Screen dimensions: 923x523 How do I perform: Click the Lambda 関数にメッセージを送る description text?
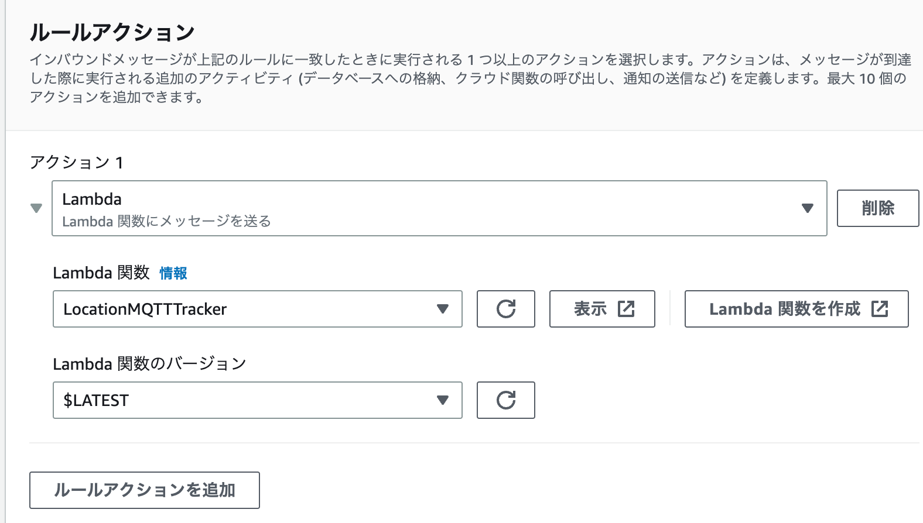click(x=167, y=221)
